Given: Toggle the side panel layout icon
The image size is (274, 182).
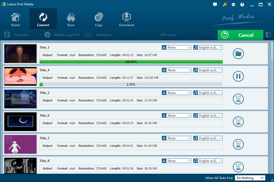Looking at the screenshot, I should [268, 35].
